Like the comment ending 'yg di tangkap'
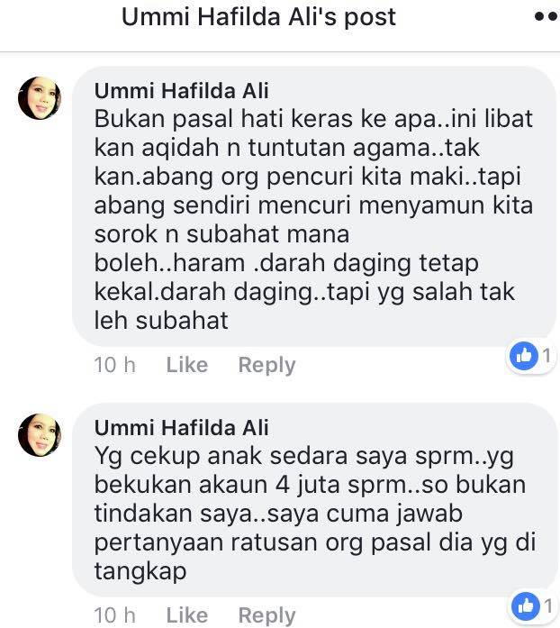The image size is (560, 628). [x=187, y=615]
